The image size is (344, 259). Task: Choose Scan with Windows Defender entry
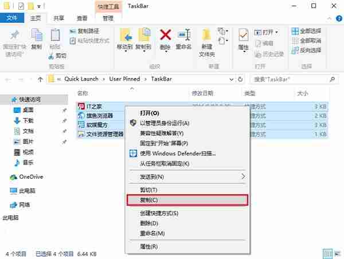click(x=178, y=154)
